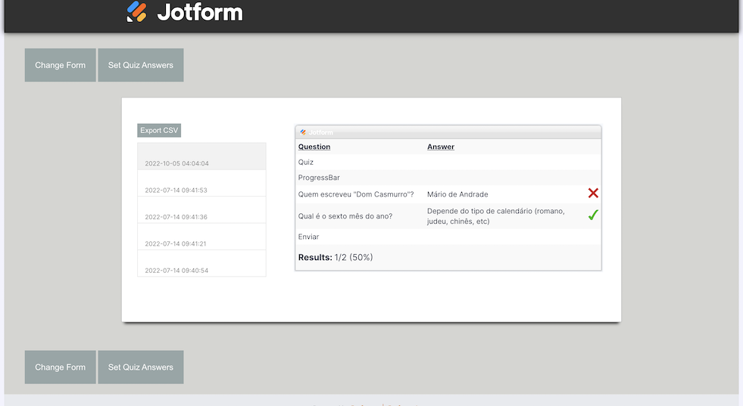The image size is (743, 406).
Task: Click the Results: 1/2 (50%) text
Action: coord(336,257)
